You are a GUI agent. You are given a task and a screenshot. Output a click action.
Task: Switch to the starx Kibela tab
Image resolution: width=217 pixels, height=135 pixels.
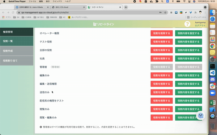coord(32,7)
